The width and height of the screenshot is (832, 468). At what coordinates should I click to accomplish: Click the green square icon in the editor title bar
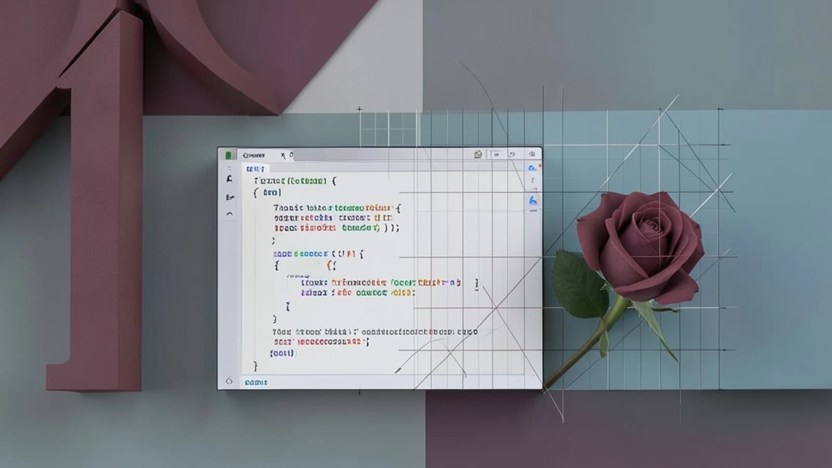click(x=228, y=155)
